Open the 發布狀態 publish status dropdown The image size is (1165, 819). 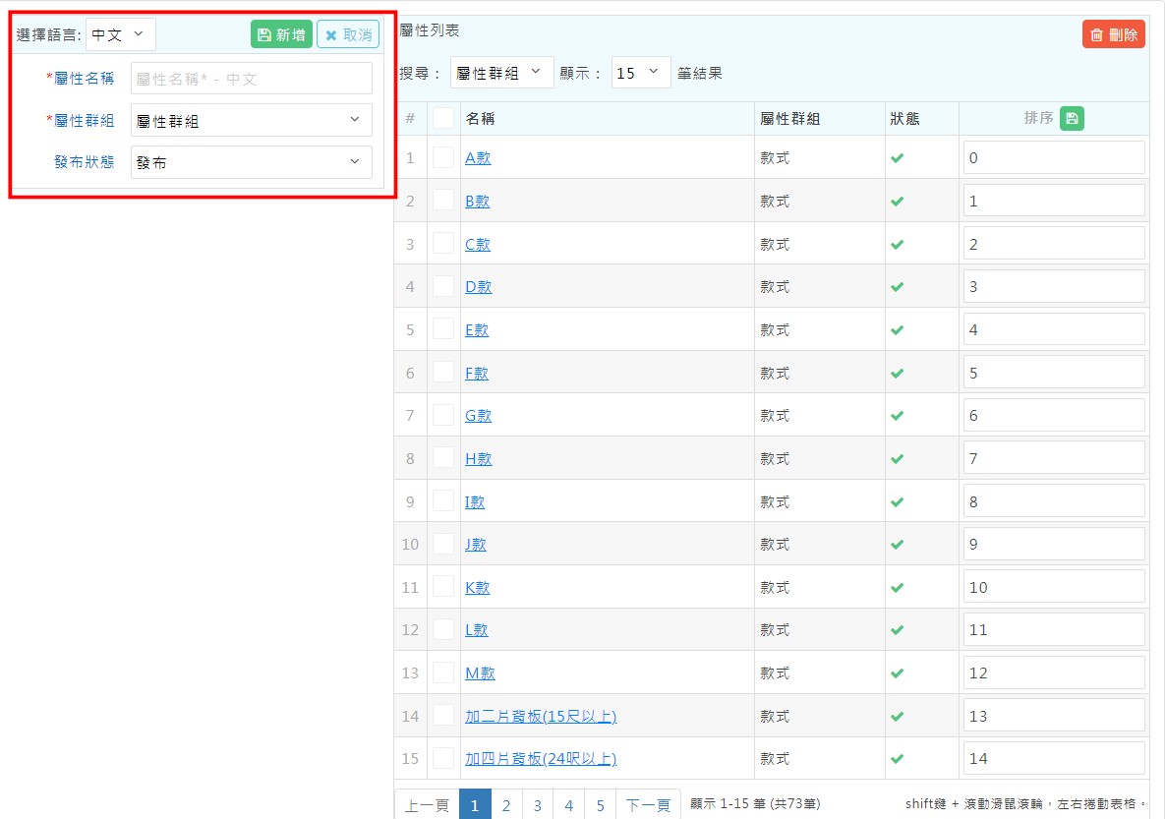pos(251,162)
